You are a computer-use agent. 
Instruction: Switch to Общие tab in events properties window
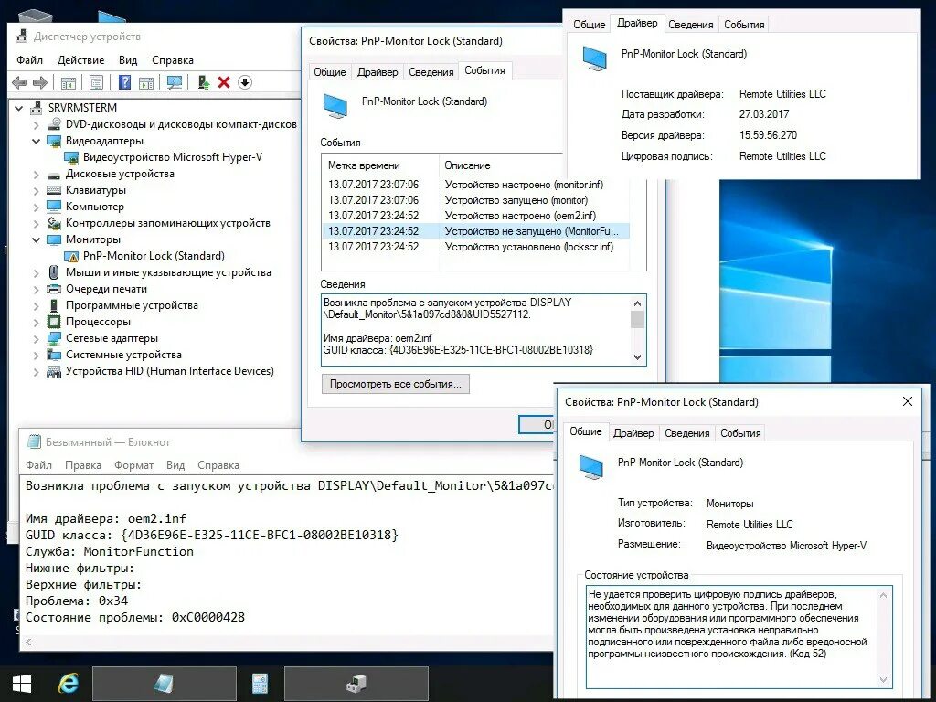[x=329, y=71]
